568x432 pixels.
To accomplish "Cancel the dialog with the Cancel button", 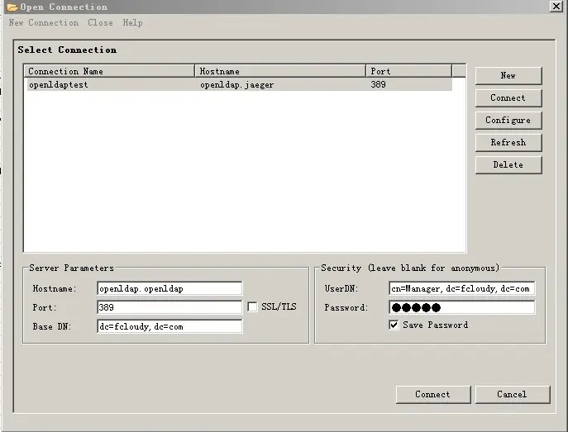I will [512, 395].
